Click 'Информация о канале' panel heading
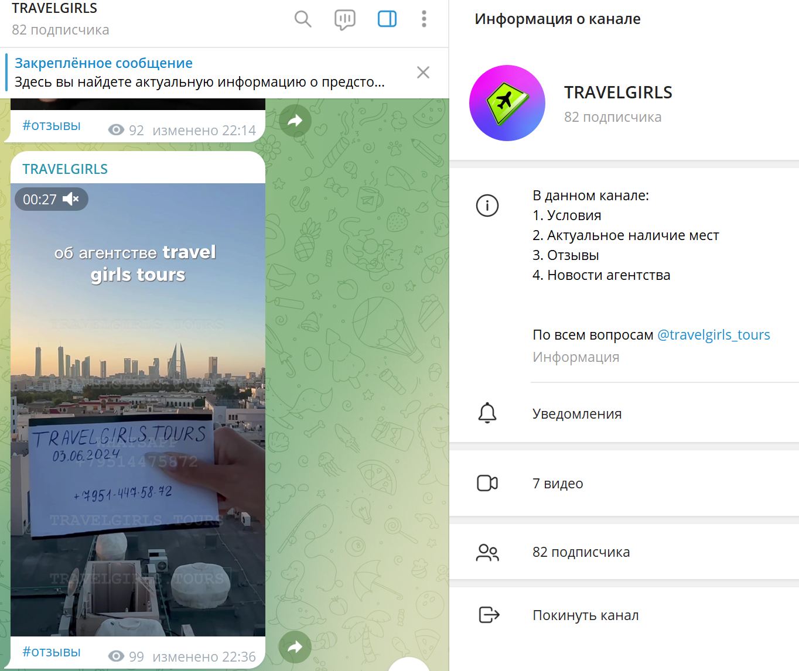This screenshot has height=671, width=799. point(558,19)
